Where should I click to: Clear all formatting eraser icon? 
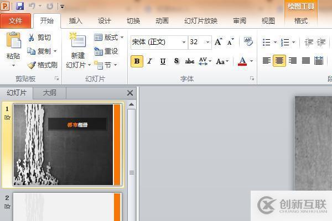coord(248,41)
